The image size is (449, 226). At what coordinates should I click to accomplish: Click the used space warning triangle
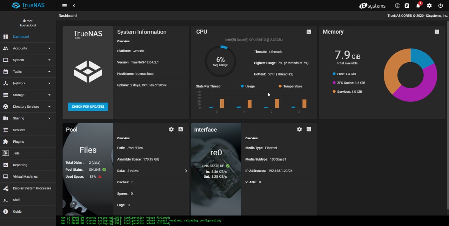(x=100, y=176)
